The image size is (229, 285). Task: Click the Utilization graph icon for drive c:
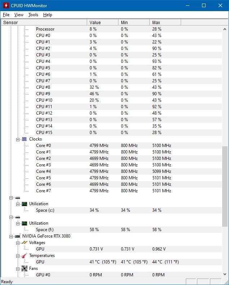(x=24, y=204)
